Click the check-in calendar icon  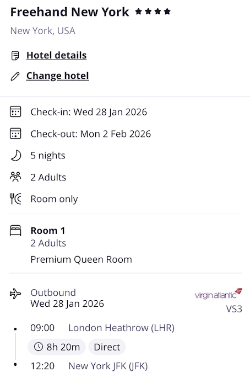click(15, 112)
